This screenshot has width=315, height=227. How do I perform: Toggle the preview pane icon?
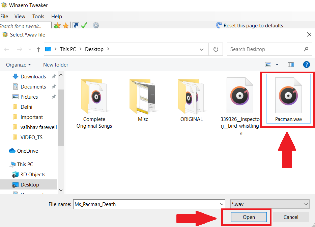(291, 65)
